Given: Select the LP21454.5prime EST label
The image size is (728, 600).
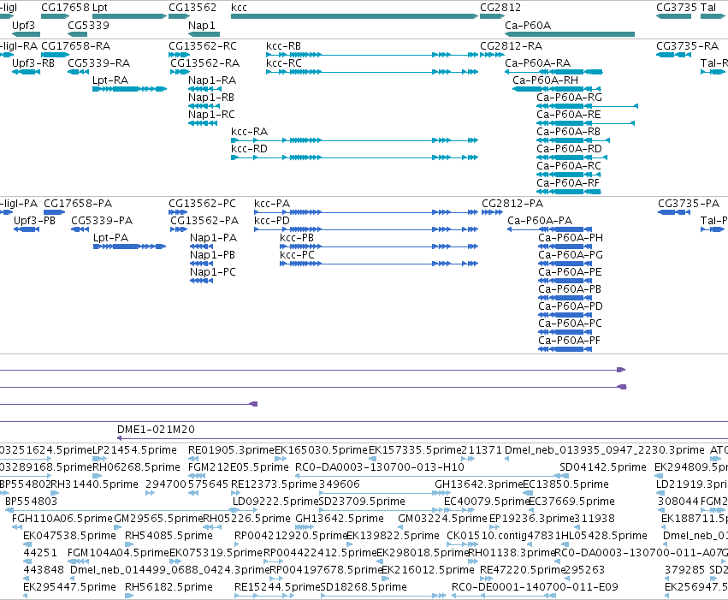Looking at the screenshot, I should tap(134, 450).
